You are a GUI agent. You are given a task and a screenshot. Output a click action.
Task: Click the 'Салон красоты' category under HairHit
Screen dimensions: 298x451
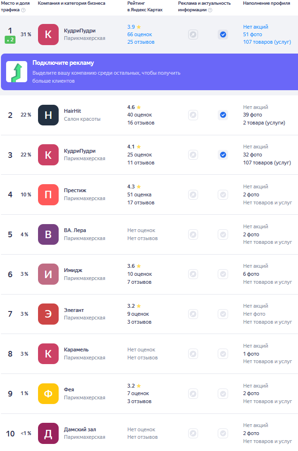(82, 119)
